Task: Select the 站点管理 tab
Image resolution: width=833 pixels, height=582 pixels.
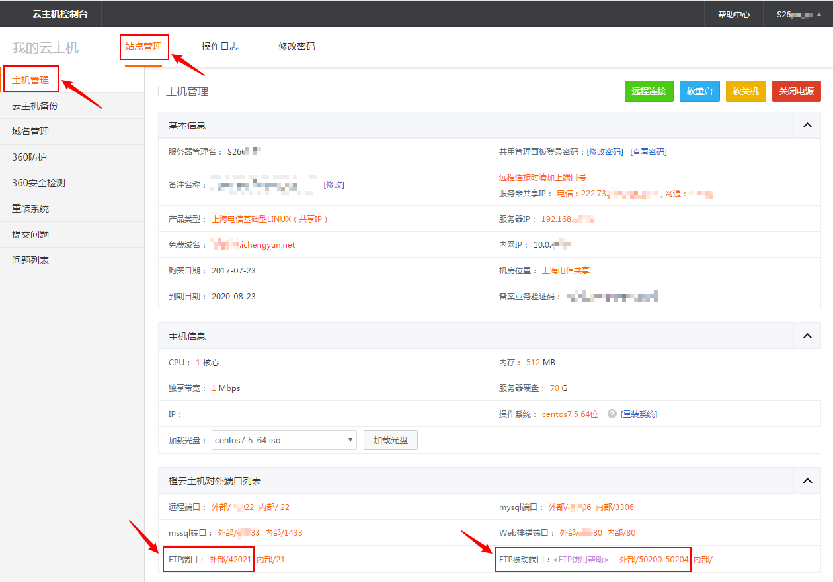Action: coord(143,46)
